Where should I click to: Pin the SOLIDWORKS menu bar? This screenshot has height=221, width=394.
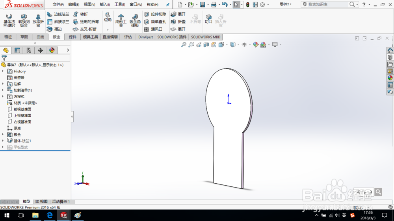pos(167,4)
